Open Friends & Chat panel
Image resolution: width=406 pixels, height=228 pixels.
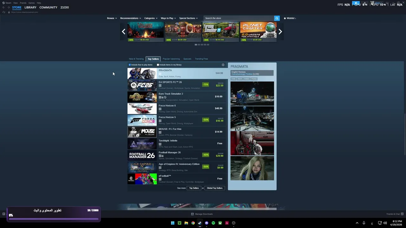[x=395, y=214]
